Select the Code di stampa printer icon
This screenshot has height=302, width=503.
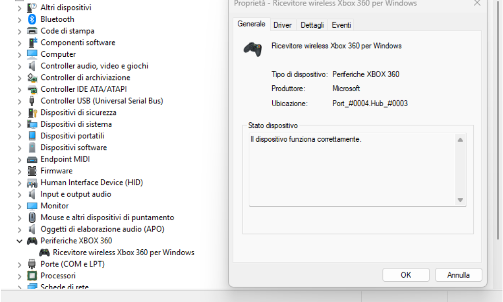click(x=32, y=31)
